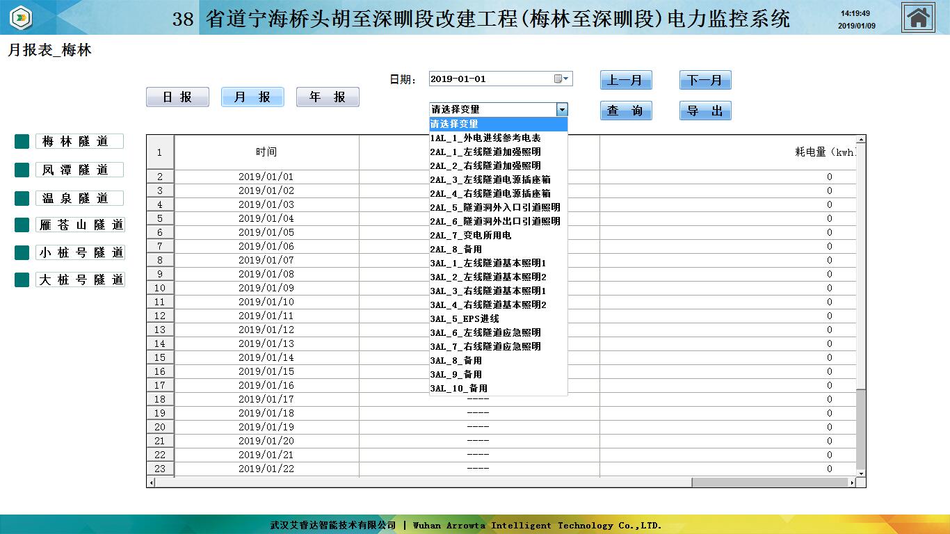The image size is (950, 534).
Task: Click the date field showing 2019-01-01
Action: 490,79
